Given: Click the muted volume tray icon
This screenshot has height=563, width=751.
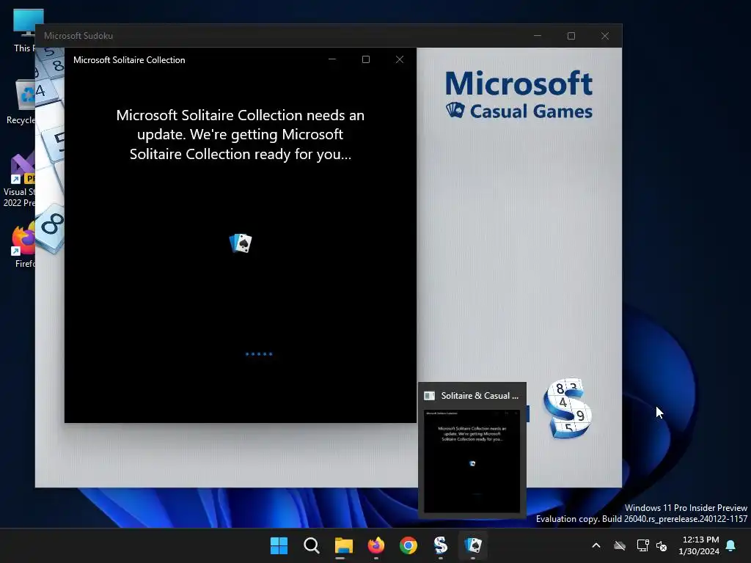Looking at the screenshot, I should click(662, 545).
